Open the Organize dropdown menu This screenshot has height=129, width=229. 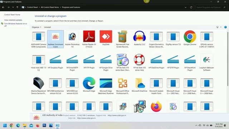[36, 27]
